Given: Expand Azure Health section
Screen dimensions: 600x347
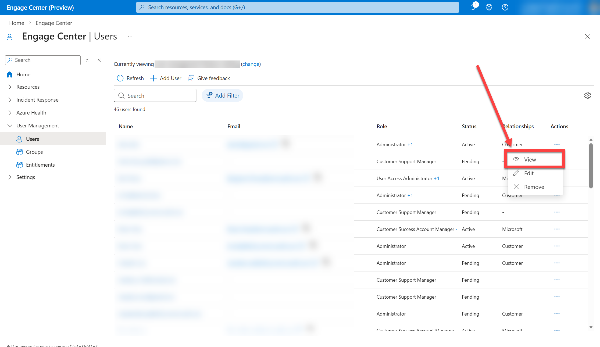Looking at the screenshot, I should pyautogui.click(x=10, y=113).
